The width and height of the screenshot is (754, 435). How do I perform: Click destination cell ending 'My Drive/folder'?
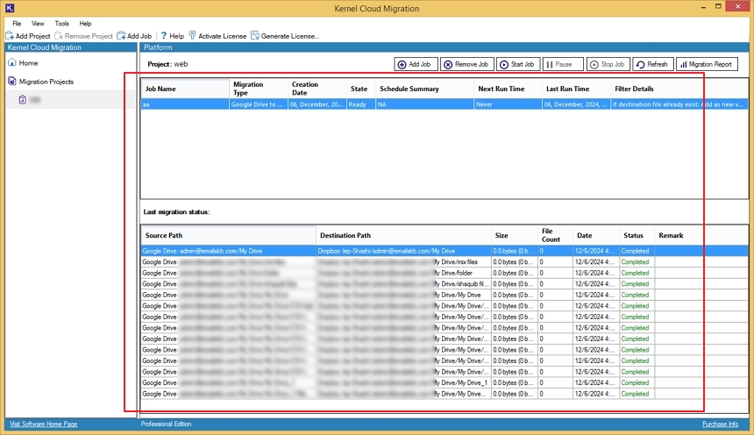click(403, 273)
